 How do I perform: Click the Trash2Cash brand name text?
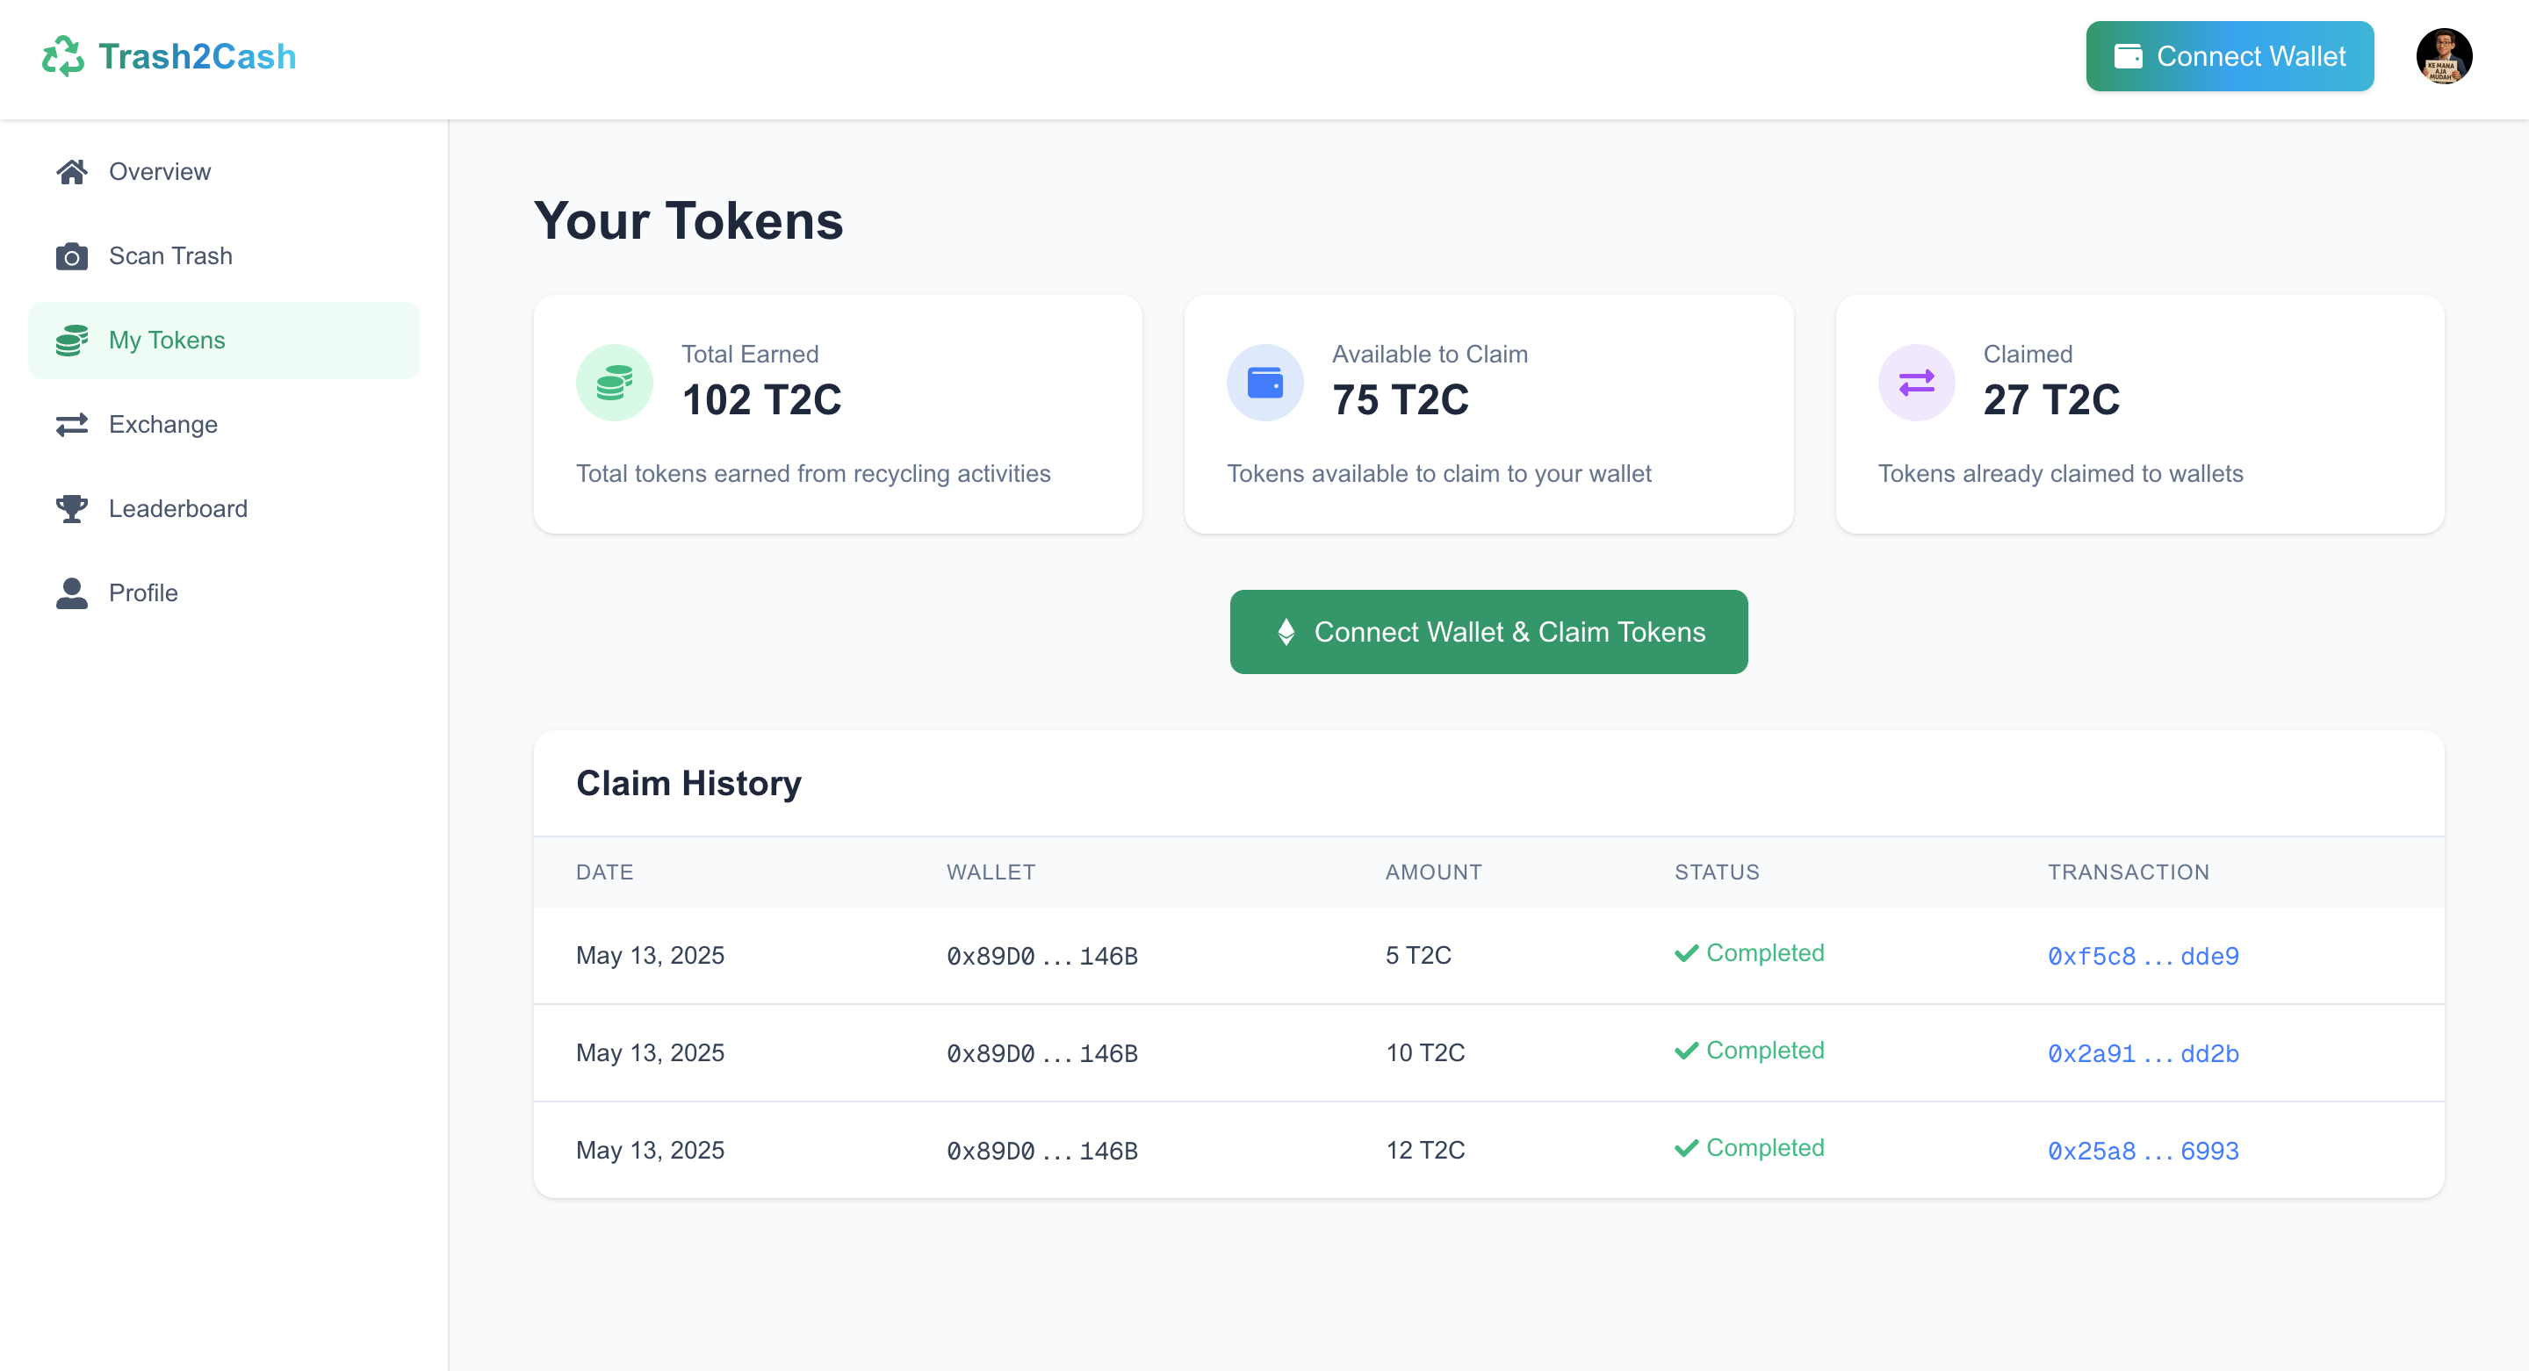pos(198,56)
